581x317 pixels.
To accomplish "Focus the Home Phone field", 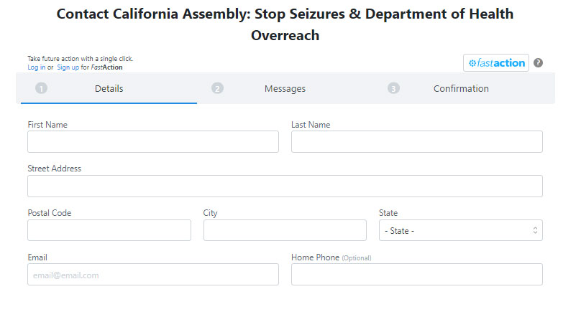I will coord(416,275).
